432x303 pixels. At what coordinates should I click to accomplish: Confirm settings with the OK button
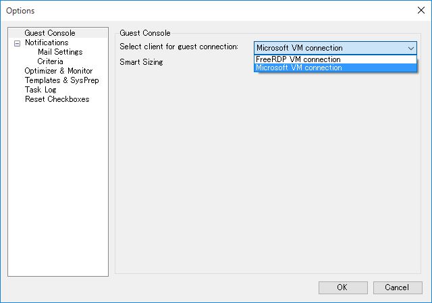(343, 287)
